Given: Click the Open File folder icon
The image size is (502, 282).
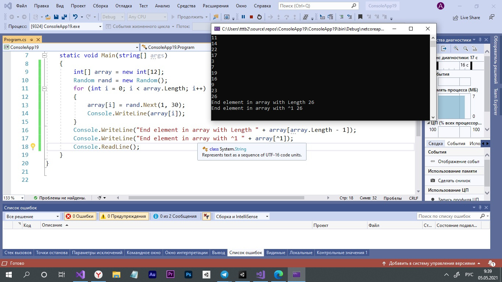Looking at the screenshot, I should click(48, 17).
